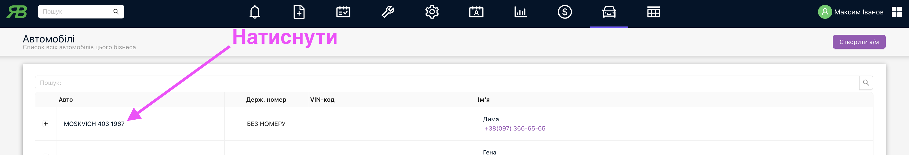This screenshot has height=155, width=909.
Task: Click the top navigation search field
Action: coord(76,12)
